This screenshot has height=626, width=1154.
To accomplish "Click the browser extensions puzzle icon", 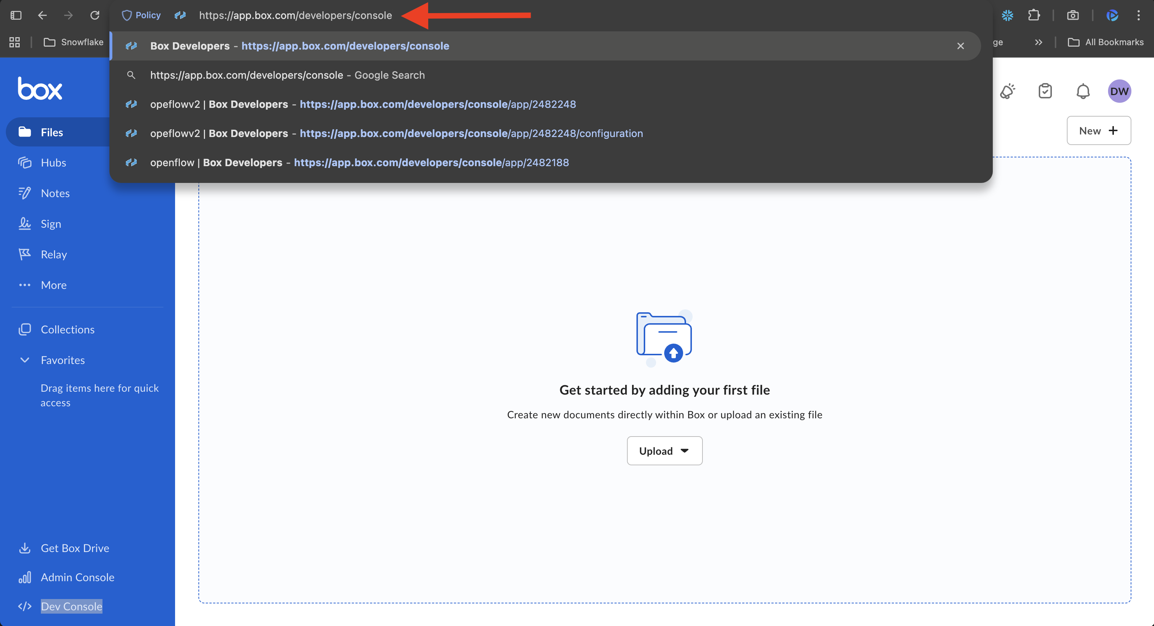I will [1034, 16].
